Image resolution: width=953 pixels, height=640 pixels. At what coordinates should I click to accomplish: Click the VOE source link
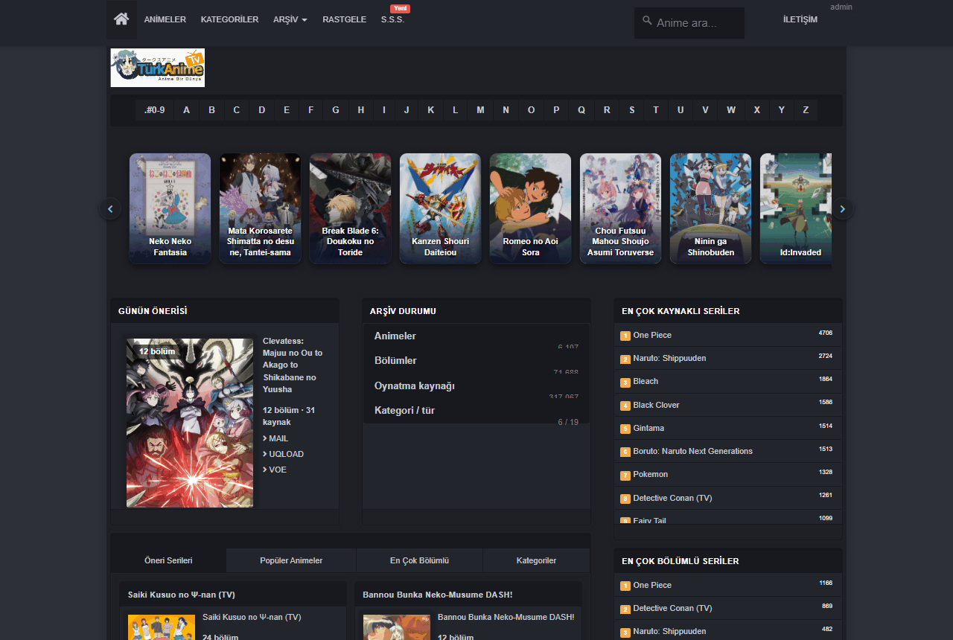point(278,470)
